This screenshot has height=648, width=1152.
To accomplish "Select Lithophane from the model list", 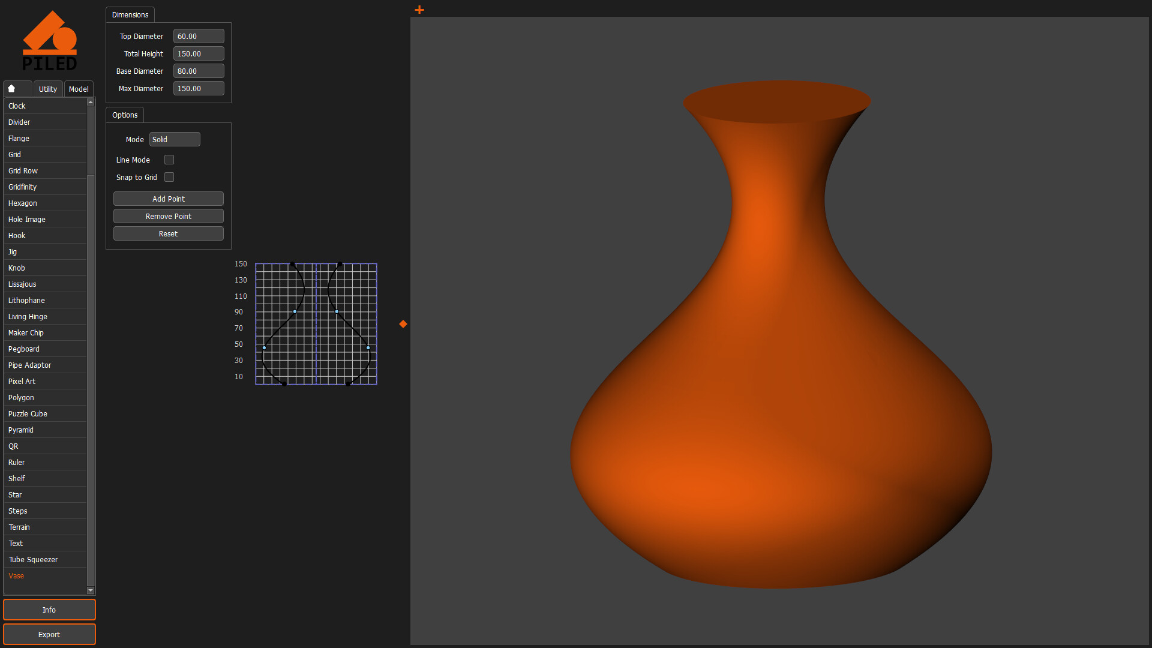I will (26, 300).
